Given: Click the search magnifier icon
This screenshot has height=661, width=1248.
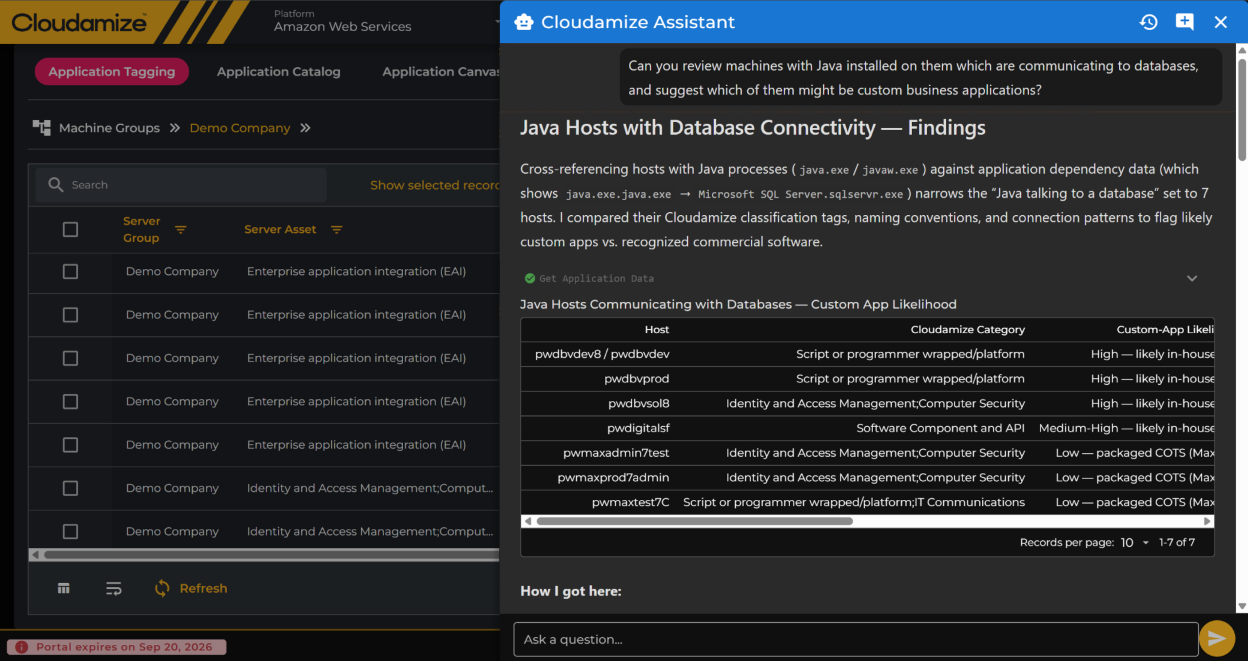Looking at the screenshot, I should pyautogui.click(x=56, y=185).
